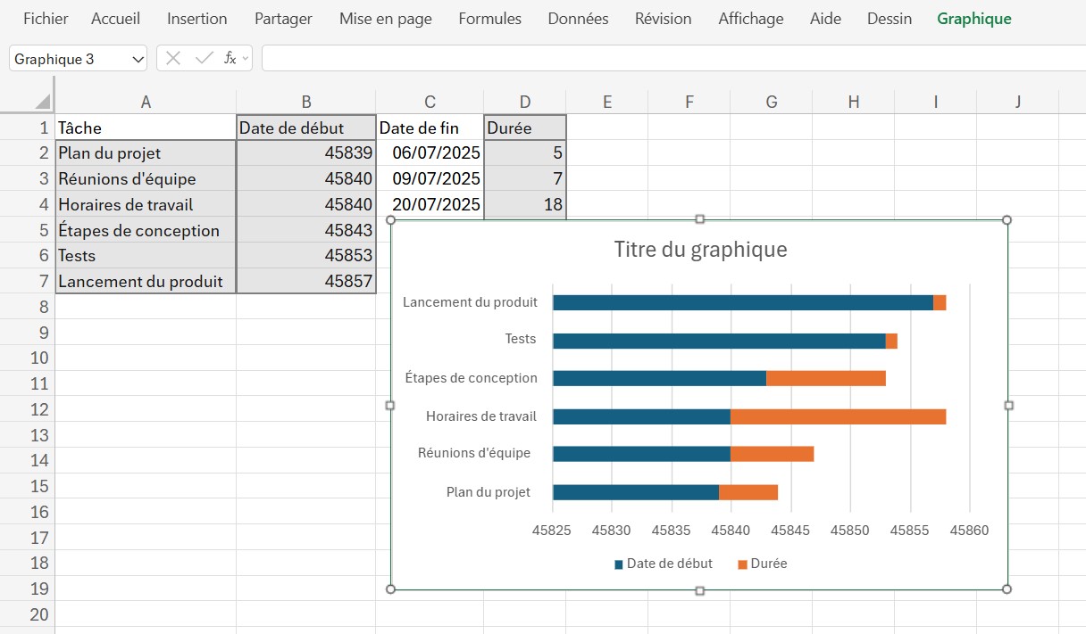Viewport: 1086px width, 634px height.
Task: Open the Aide tab
Action: tap(825, 19)
